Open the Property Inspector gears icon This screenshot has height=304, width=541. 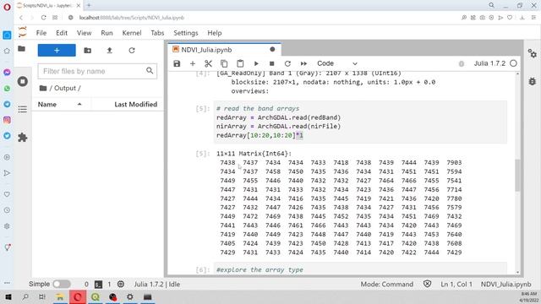532,53
